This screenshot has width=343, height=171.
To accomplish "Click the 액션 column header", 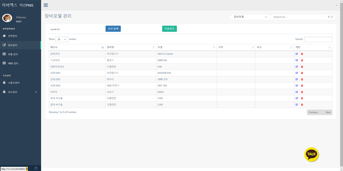I will 313,47.
